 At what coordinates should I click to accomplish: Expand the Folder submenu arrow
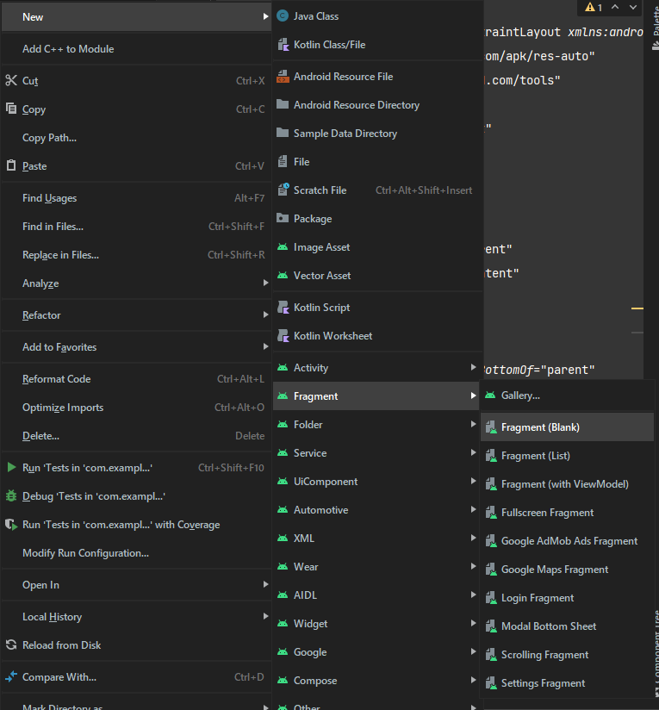tap(473, 424)
